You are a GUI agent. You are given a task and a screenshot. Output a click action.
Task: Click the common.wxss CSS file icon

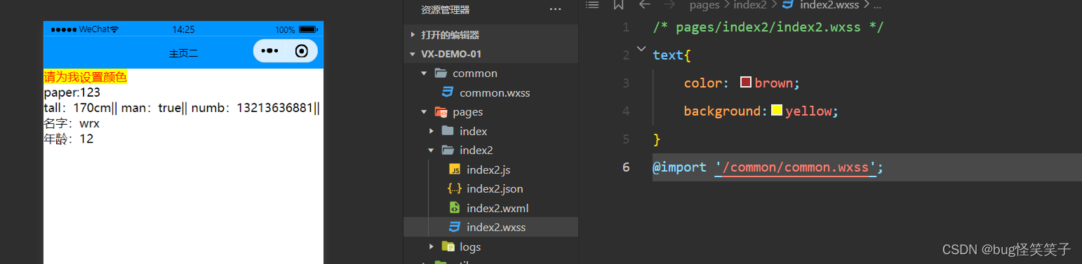(448, 92)
